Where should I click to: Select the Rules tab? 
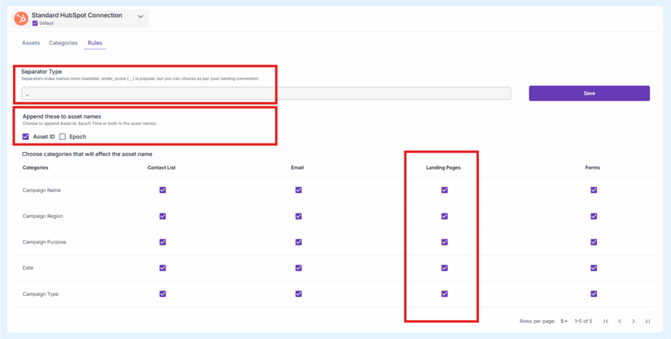(95, 43)
